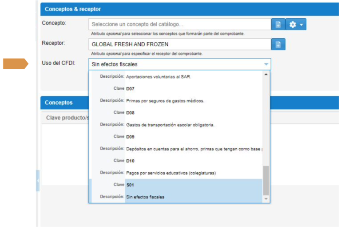Click the add concept icon beside Concepto field
Viewport: 341px width, 230px height.
tap(278, 24)
